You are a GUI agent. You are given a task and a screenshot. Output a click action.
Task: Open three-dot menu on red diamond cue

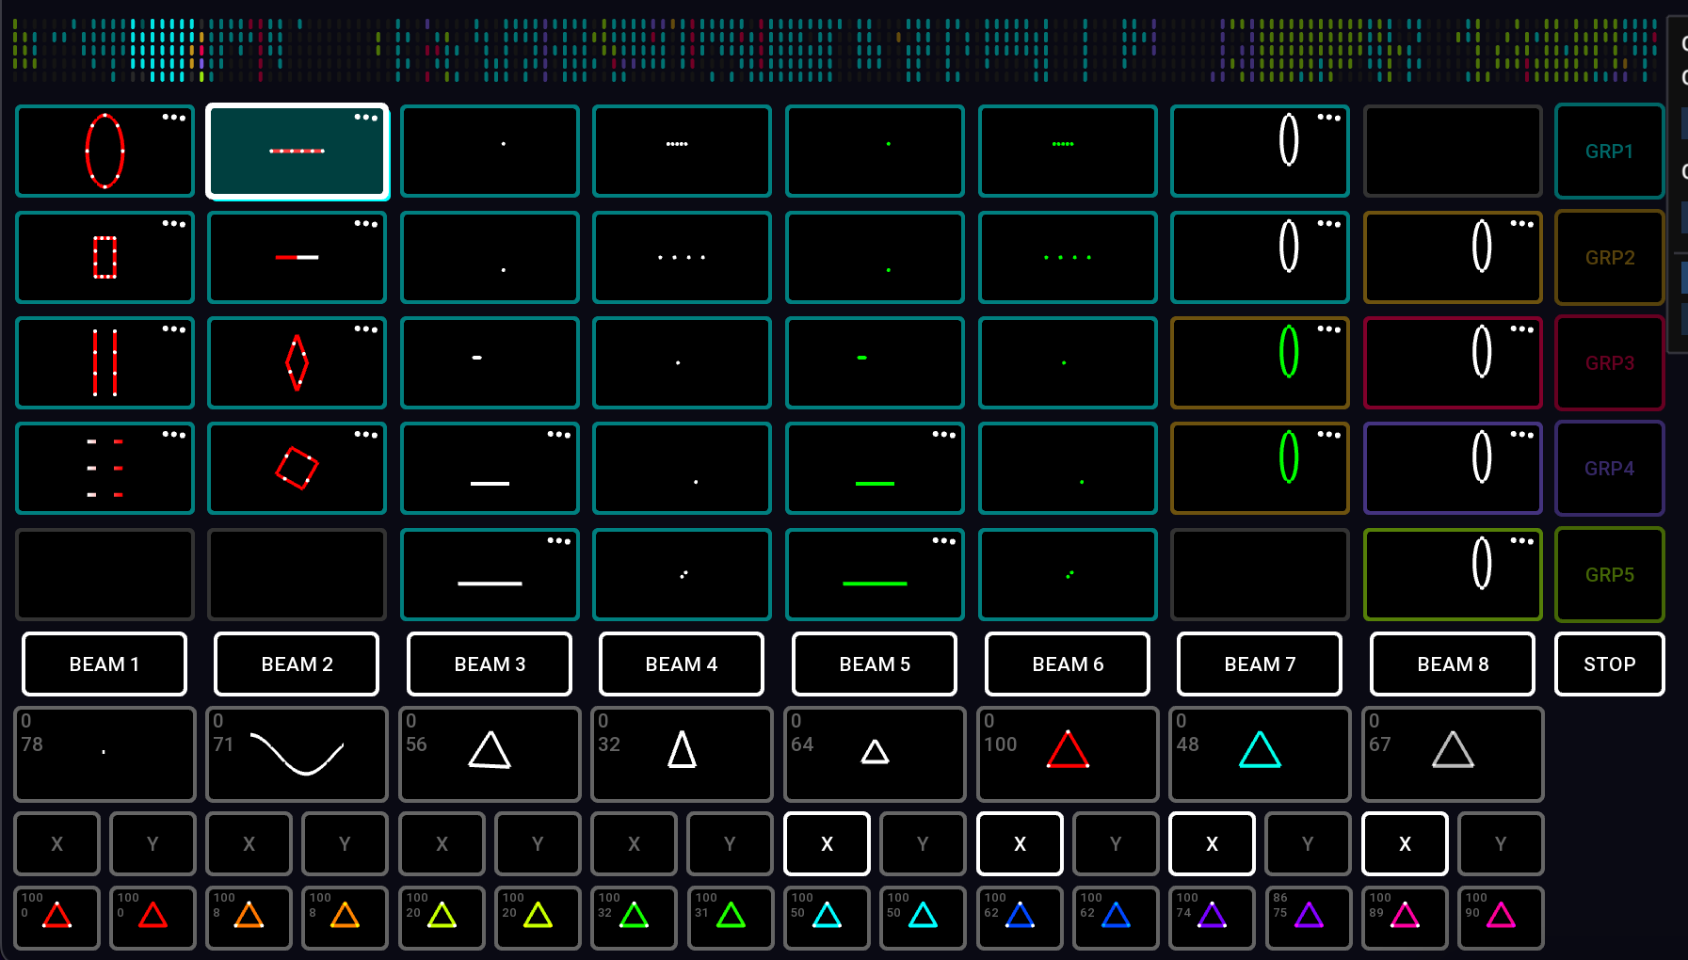point(366,329)
